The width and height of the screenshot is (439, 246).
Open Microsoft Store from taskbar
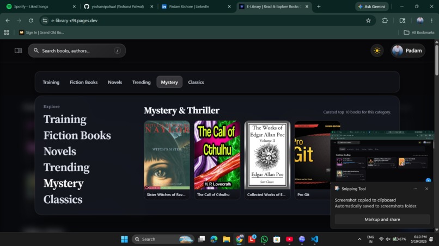point(277,239)
